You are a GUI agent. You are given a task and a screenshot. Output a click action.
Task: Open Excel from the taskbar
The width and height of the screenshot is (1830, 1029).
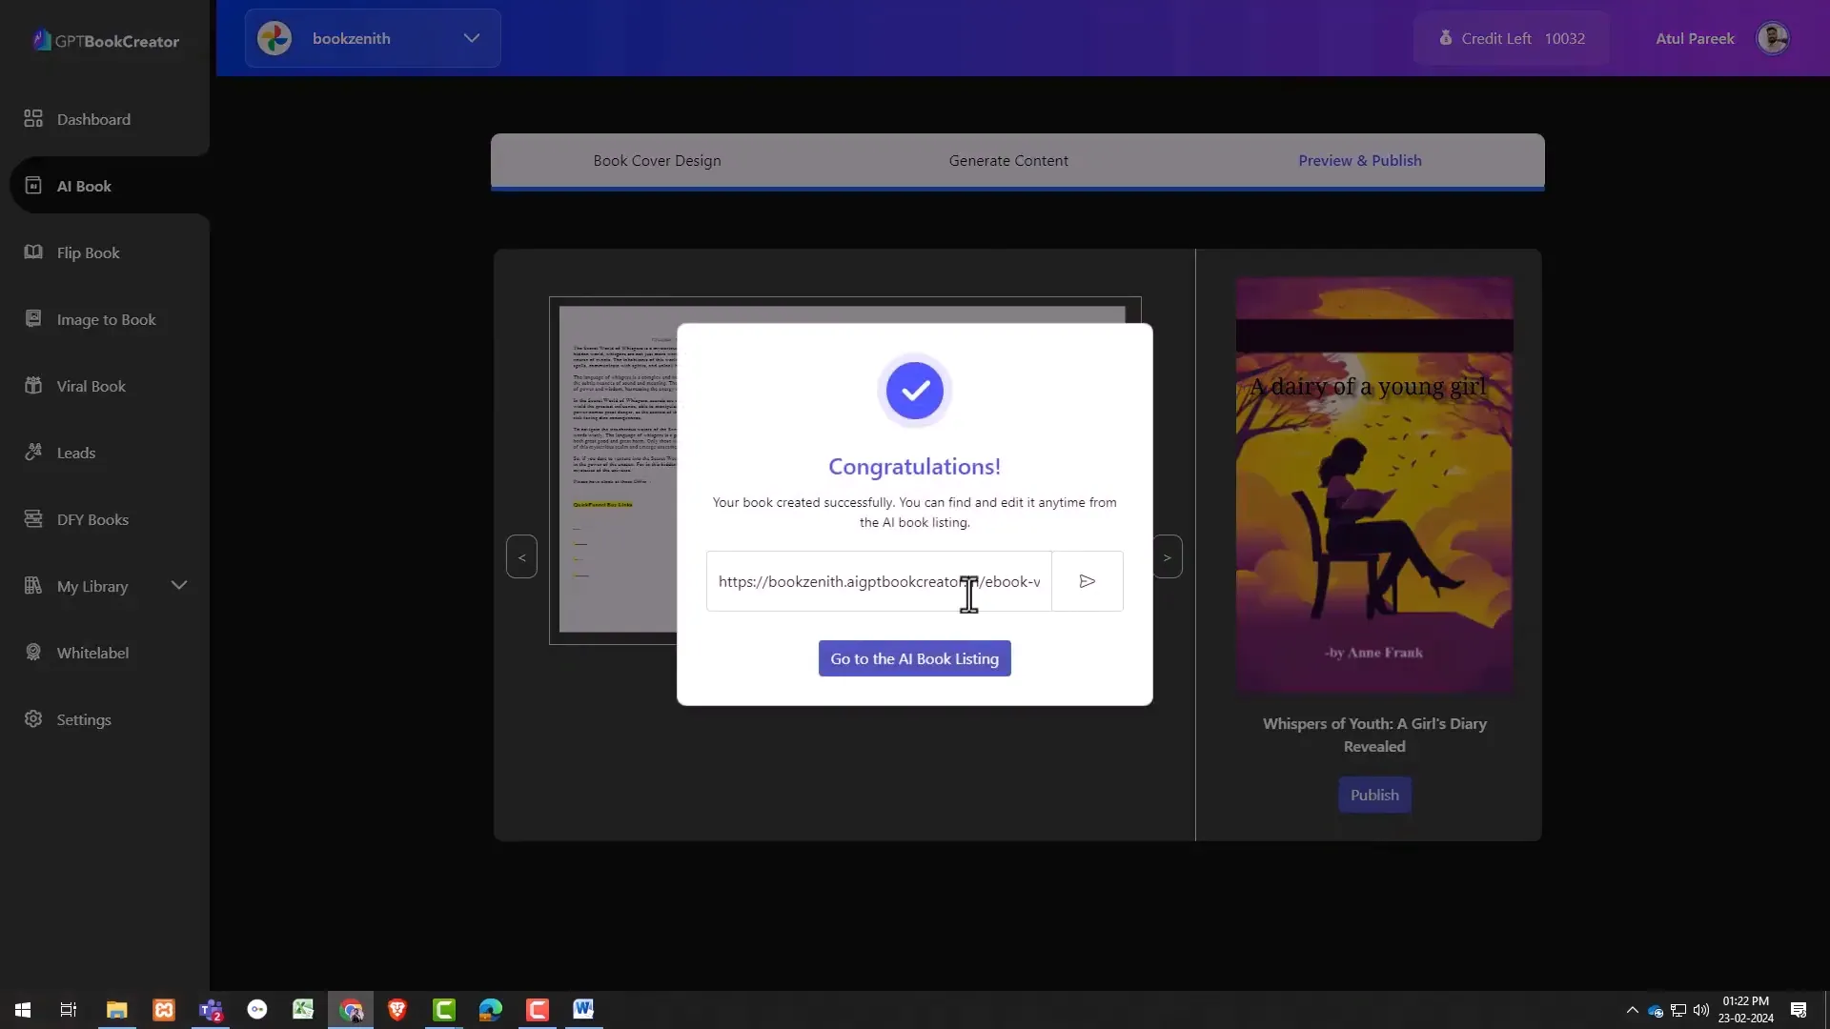click(x=303, y=1010)
